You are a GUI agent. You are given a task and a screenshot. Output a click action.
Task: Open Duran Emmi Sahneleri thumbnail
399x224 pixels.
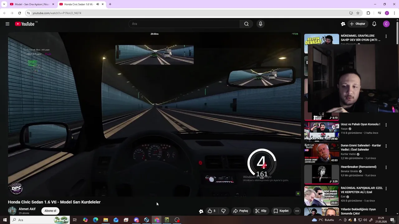321,153
